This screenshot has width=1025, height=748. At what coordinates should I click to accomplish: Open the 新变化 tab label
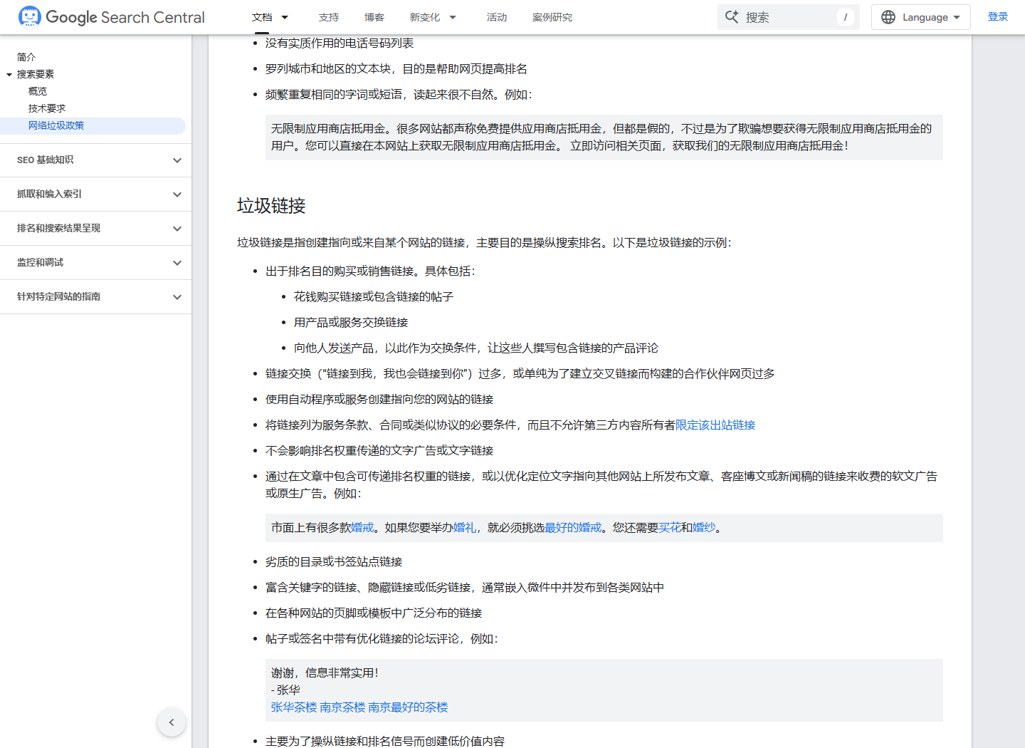[425, 17]
